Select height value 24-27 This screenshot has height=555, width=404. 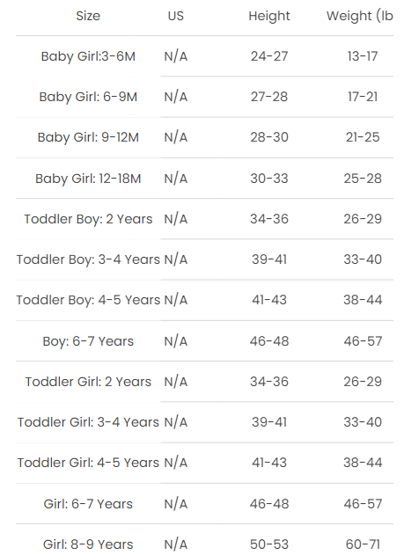pyautogui.click(x=269, y=56)
